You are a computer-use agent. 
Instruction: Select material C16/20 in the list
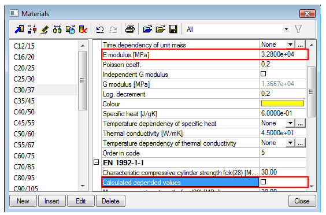pyautogui.click(x=24, y=57)
